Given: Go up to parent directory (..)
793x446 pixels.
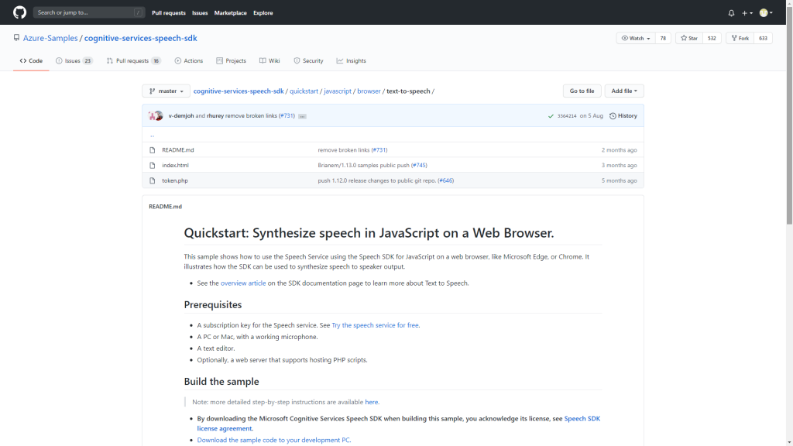Looking at the screenshot, I should [153, 136].
